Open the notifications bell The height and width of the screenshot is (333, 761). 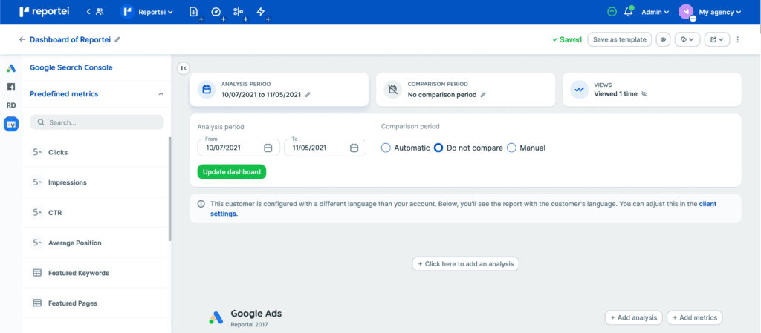(629, 12)
